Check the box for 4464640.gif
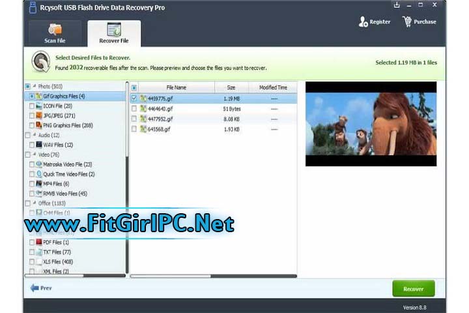This screenshot has width=469, height=313. (134, 109)
